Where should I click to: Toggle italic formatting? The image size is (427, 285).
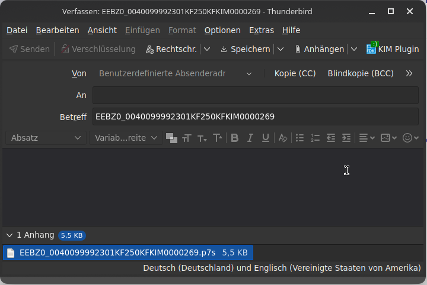(x=250, y=138)
